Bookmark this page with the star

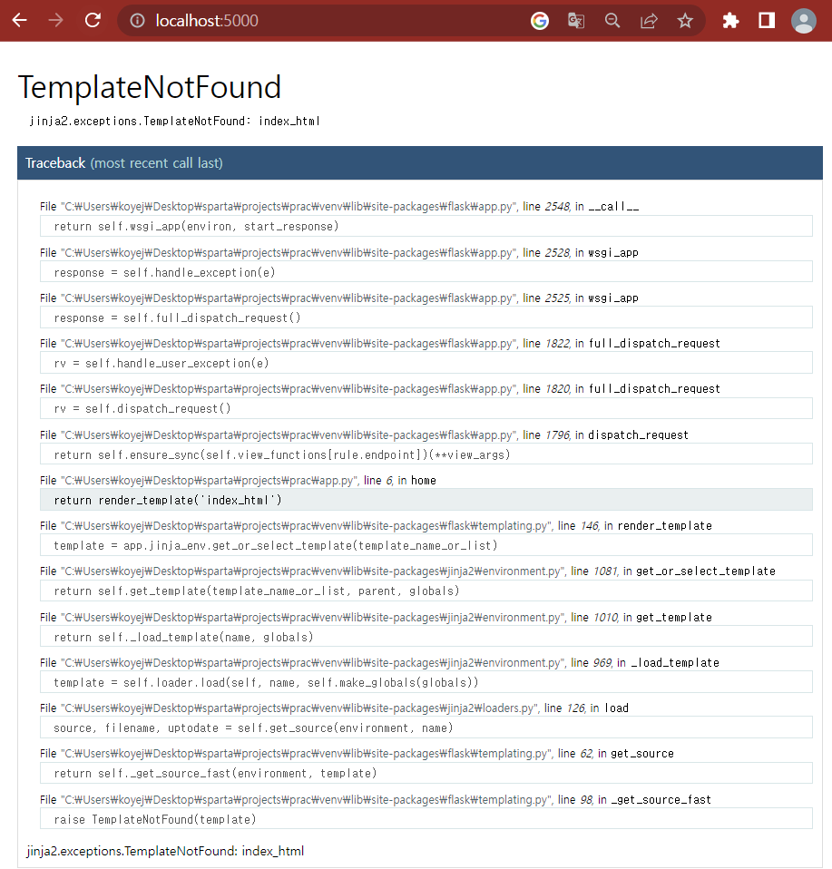tap(685, 21)
